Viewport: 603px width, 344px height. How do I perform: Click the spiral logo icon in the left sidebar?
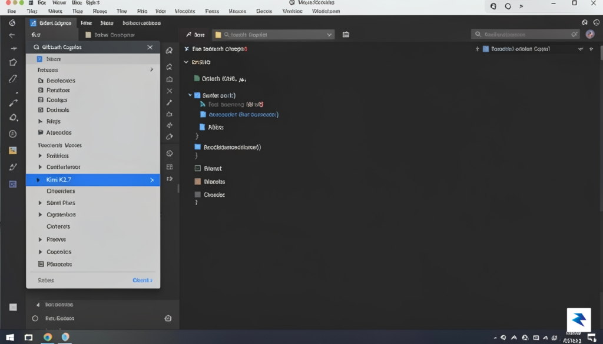tap(12, 23)
